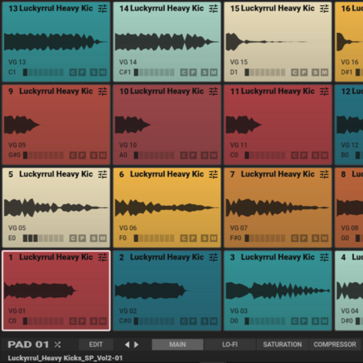Click the Luckyrrul_Heavy Kicks_SP_Vol2-01 sample name

(x=65, y=358)
